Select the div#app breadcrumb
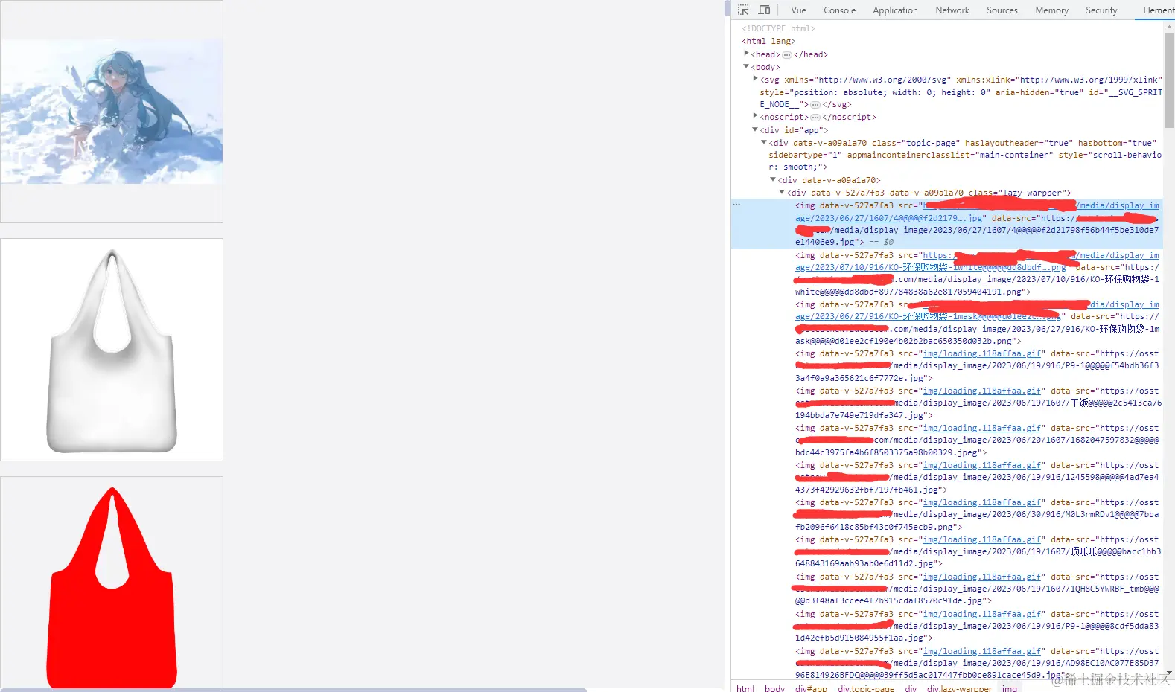Image resolution: width=1175 pixels, height=692 pixels. (x=811, y=688)
